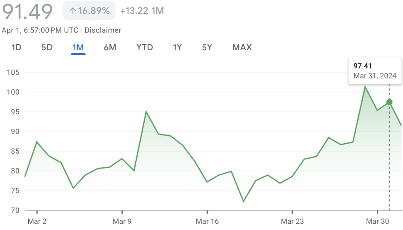Click the 97.41 price tooltip

pyautogui.click(x=375, y=71)
